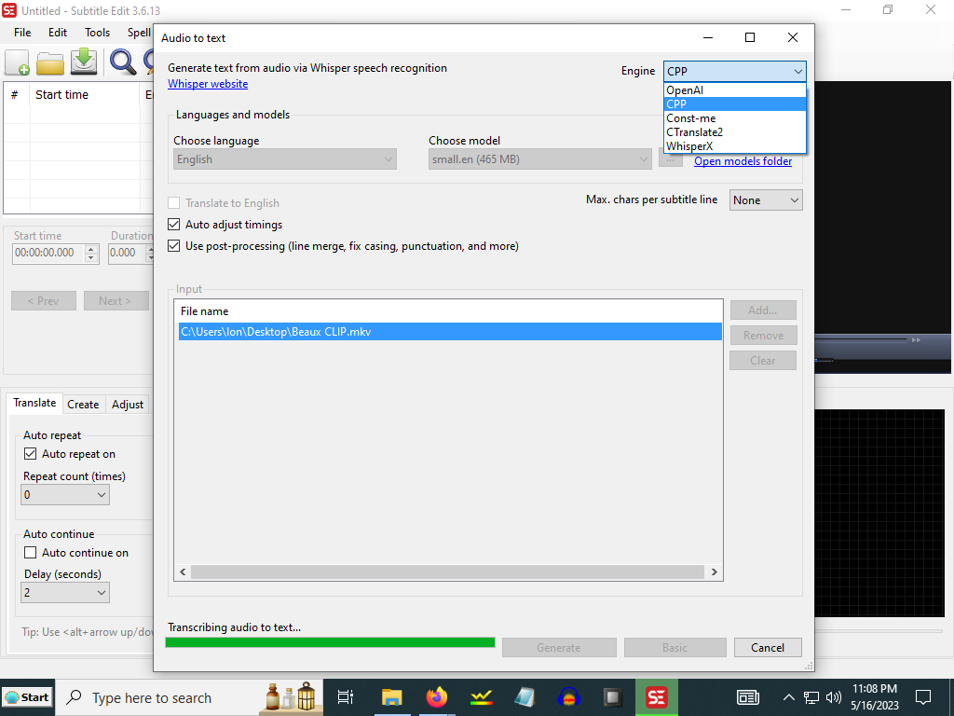Open Task View on the taskbar

coord(345,697)
